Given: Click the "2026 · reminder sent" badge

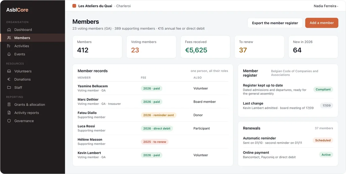Looking at the screenshot, I should click(159, 115).
